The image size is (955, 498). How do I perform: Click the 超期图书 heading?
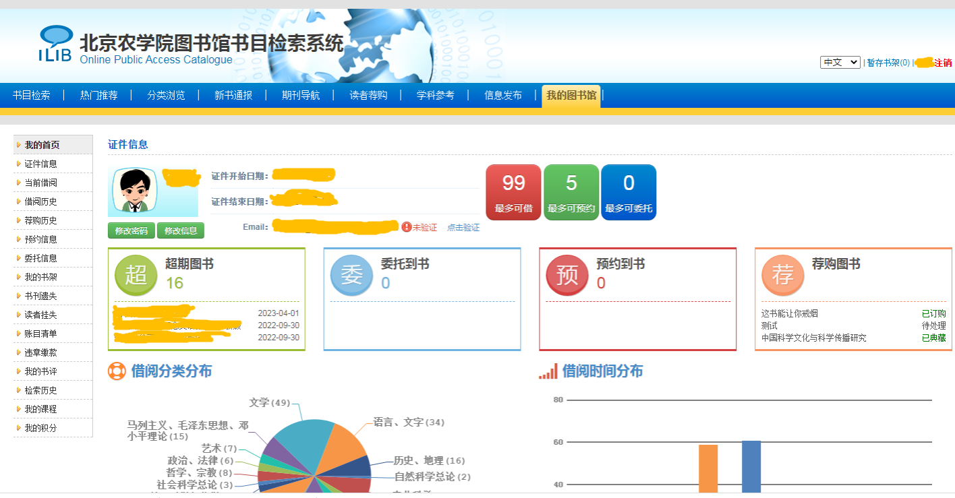click(190, 264)
